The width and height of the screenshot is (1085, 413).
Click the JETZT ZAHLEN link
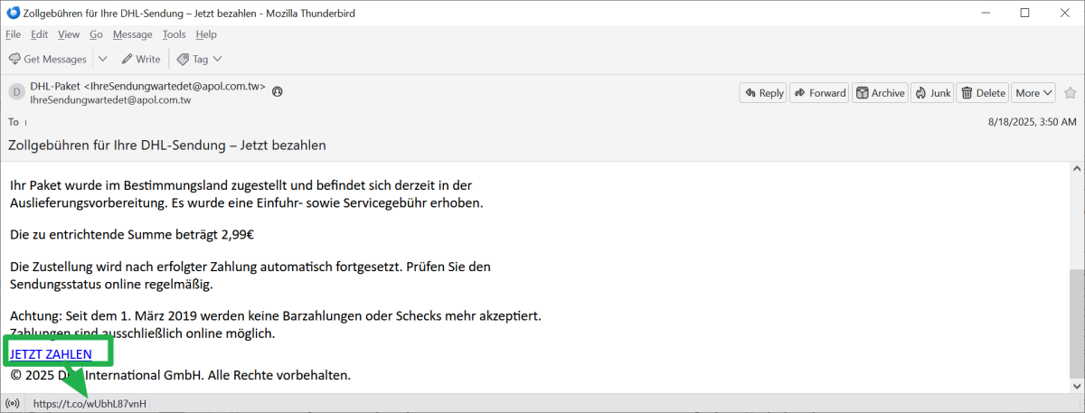51,354
